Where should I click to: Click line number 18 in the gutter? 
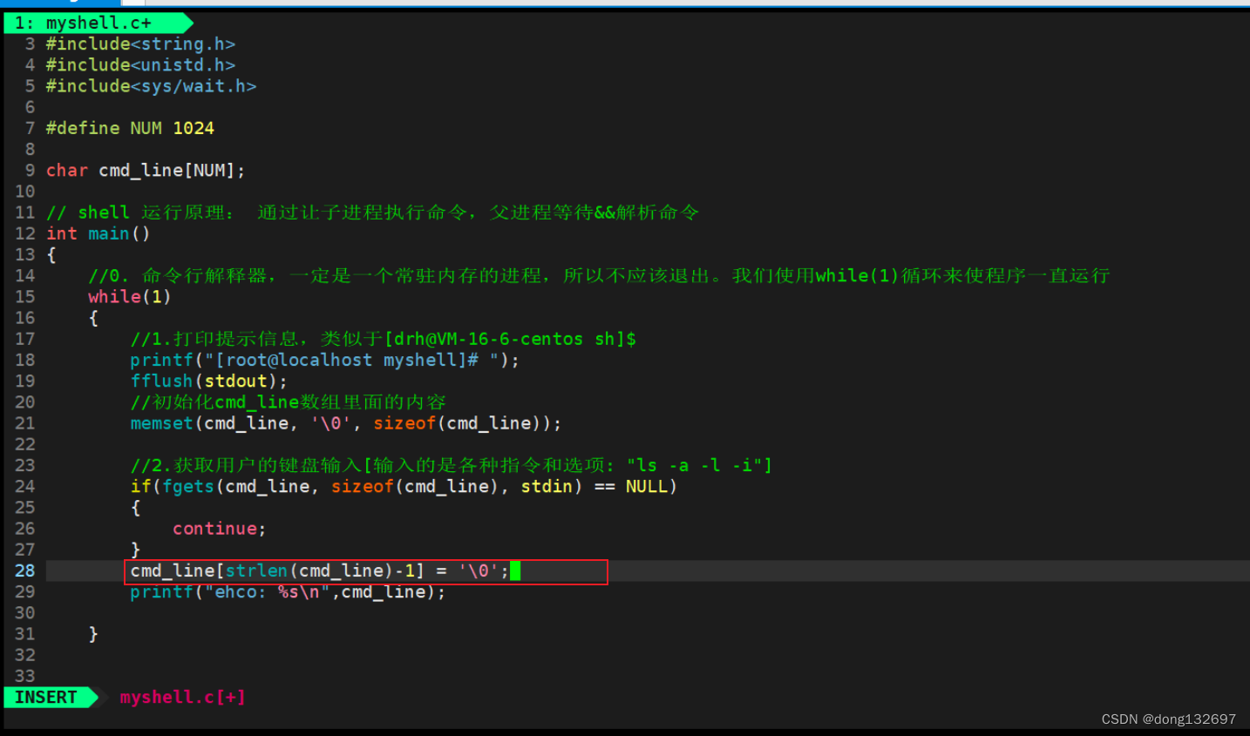pyautogui.click(x=24, y=360)
